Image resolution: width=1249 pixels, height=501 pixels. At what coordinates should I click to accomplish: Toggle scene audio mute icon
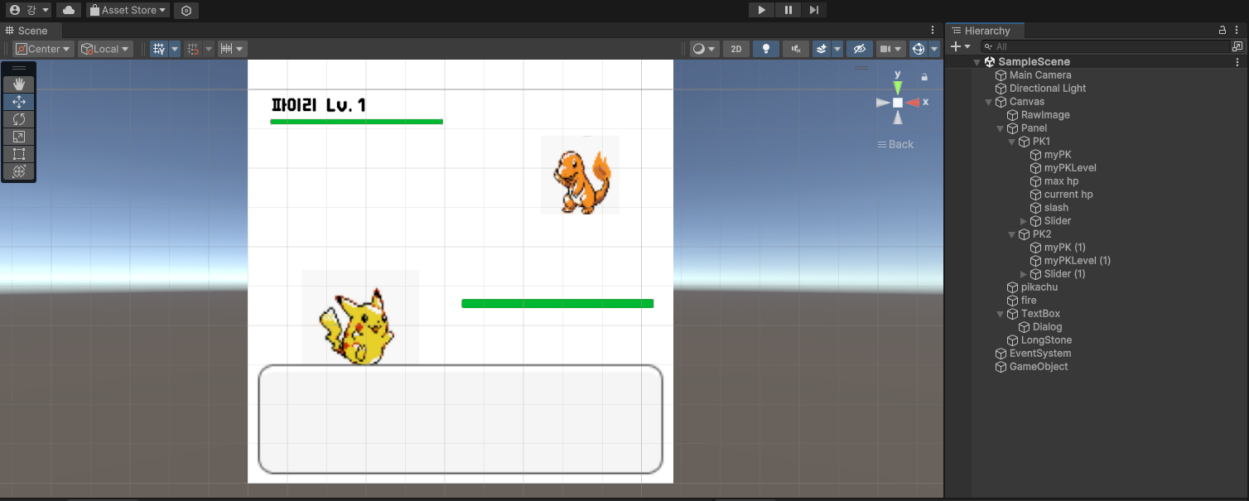coord(796,49)
